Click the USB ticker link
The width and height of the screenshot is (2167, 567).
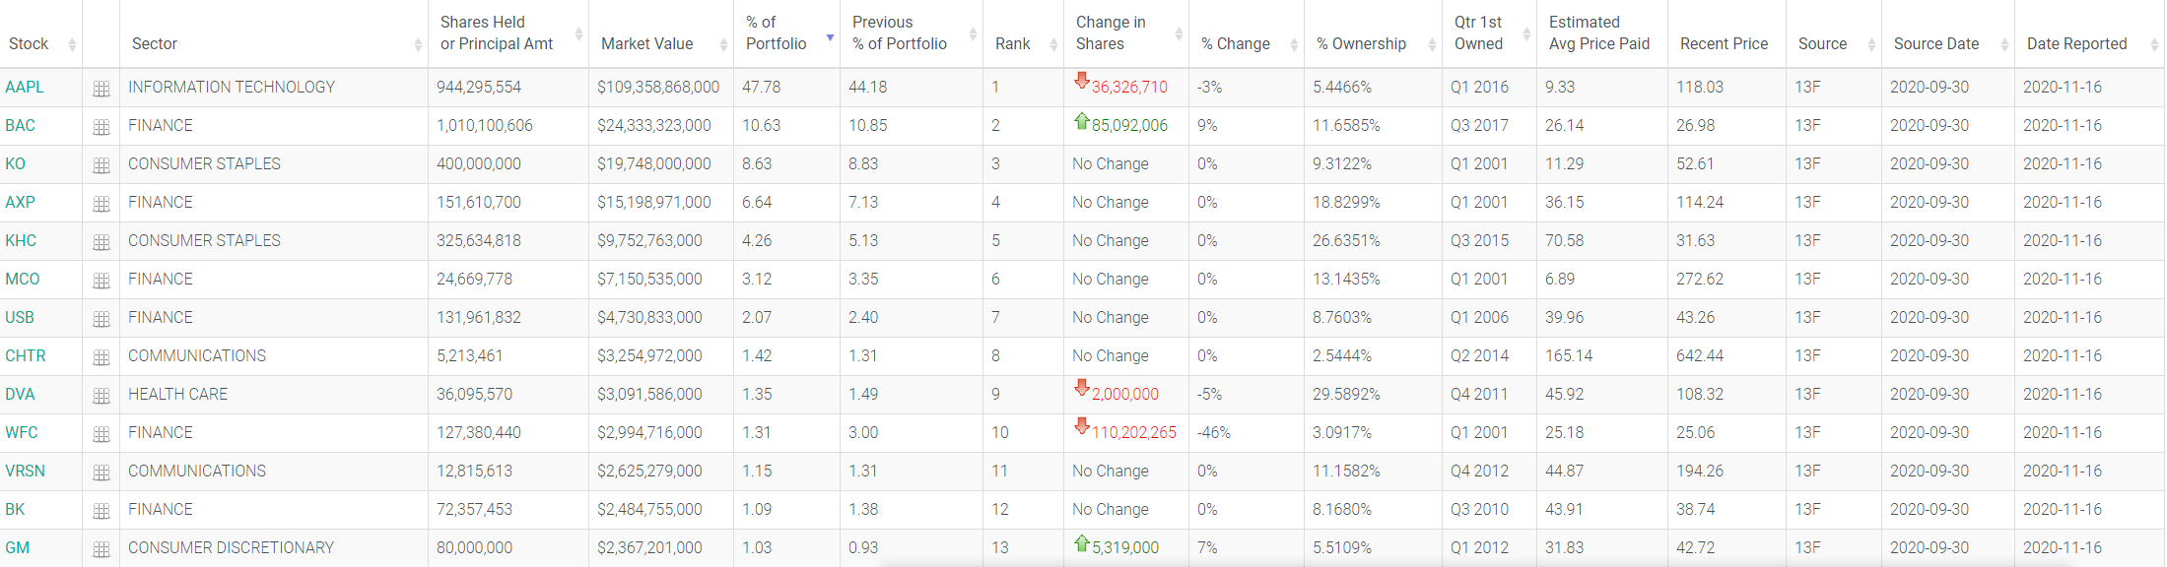[20, 317]
